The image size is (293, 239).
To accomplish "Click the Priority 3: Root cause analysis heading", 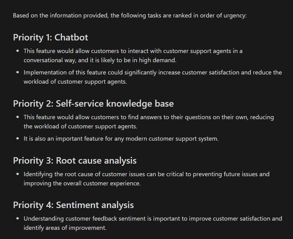I will [x=75, y=161].
